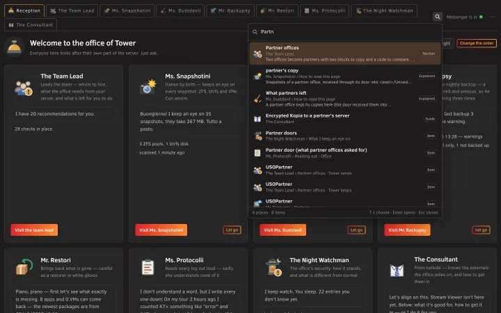501x313 pixels.
Task: Click The Team Lead card avatar icon
Action: coord(24,88)
